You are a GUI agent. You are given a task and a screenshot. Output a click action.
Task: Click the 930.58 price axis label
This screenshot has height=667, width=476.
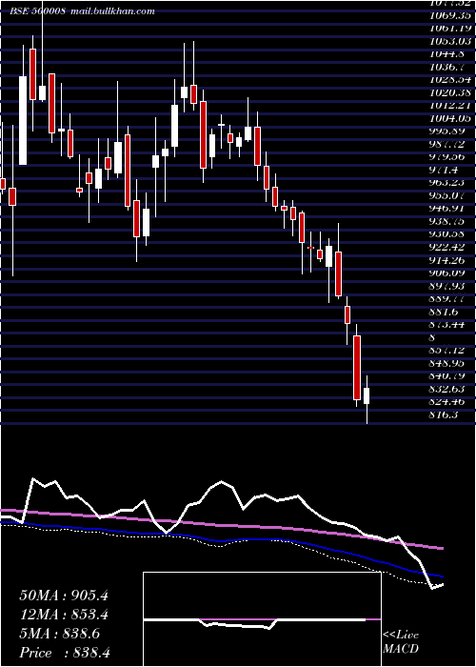coord(448,234)
